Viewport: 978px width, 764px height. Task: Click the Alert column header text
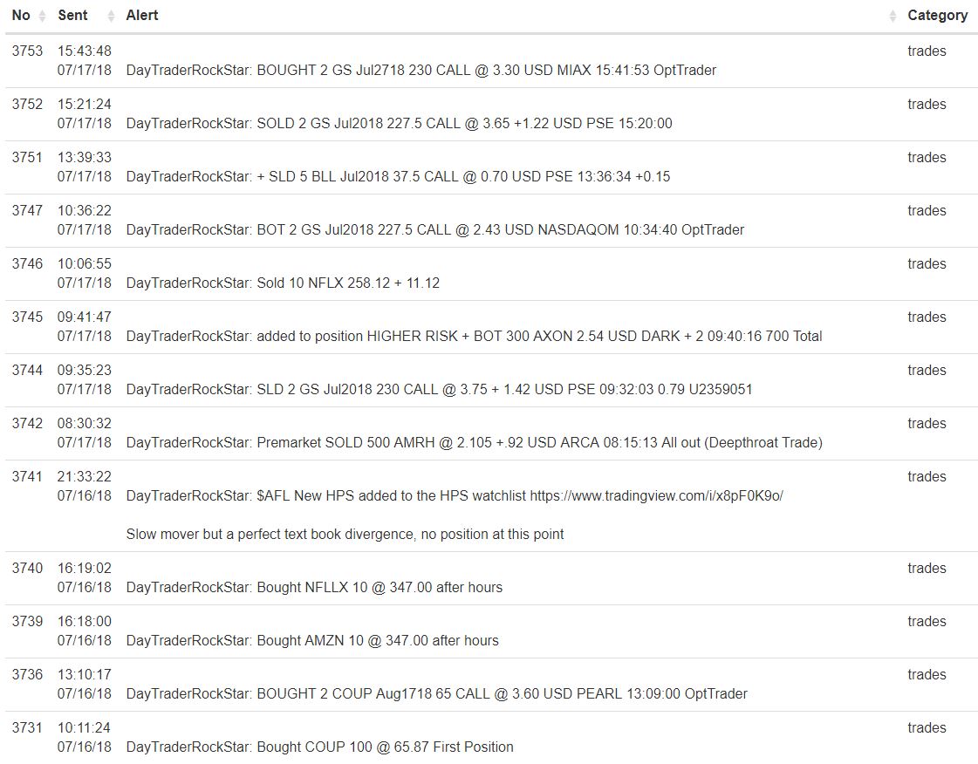(x=142, y=16)
